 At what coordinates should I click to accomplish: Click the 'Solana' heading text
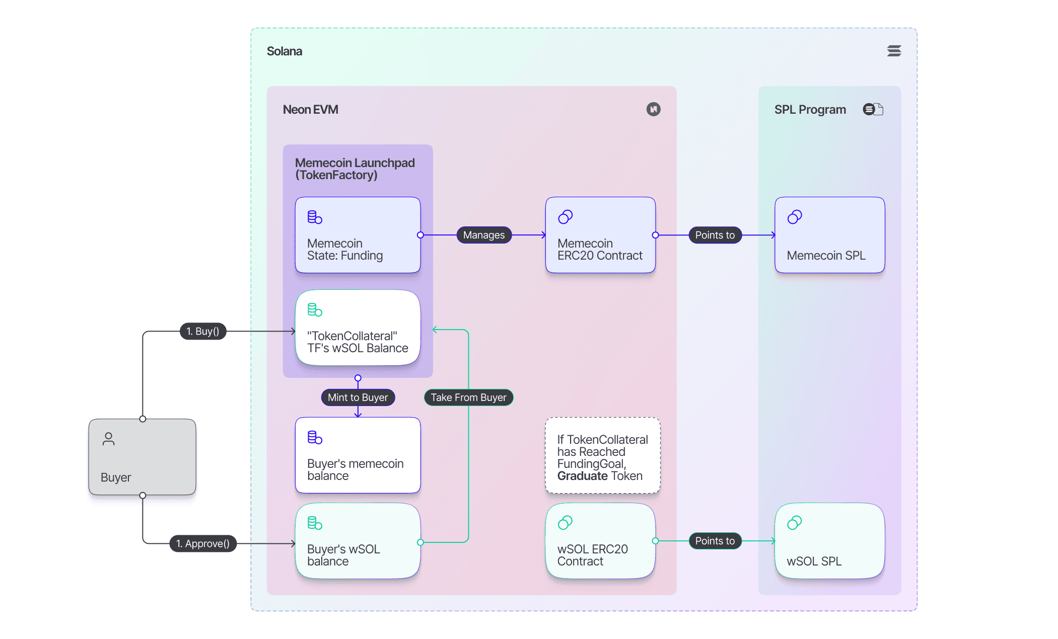pos(285,51)
